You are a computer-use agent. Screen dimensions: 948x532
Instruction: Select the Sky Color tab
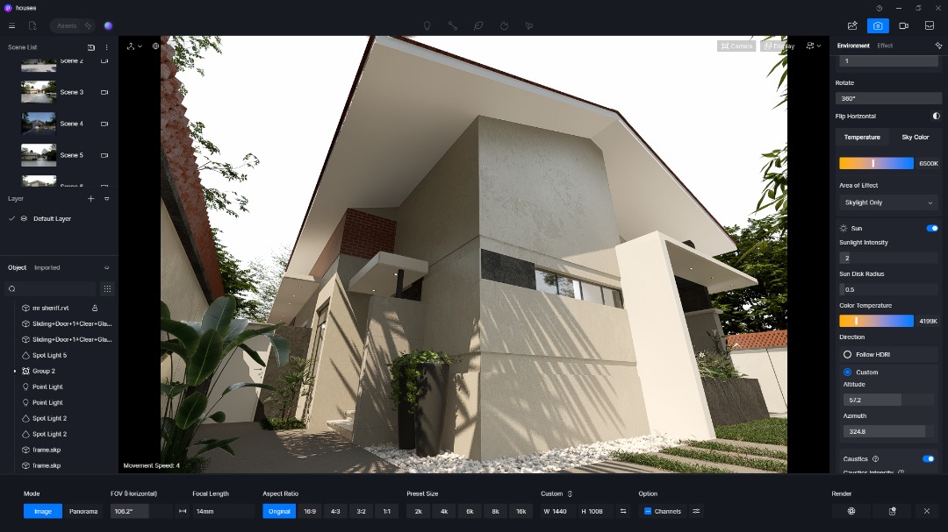pos(915,138)
